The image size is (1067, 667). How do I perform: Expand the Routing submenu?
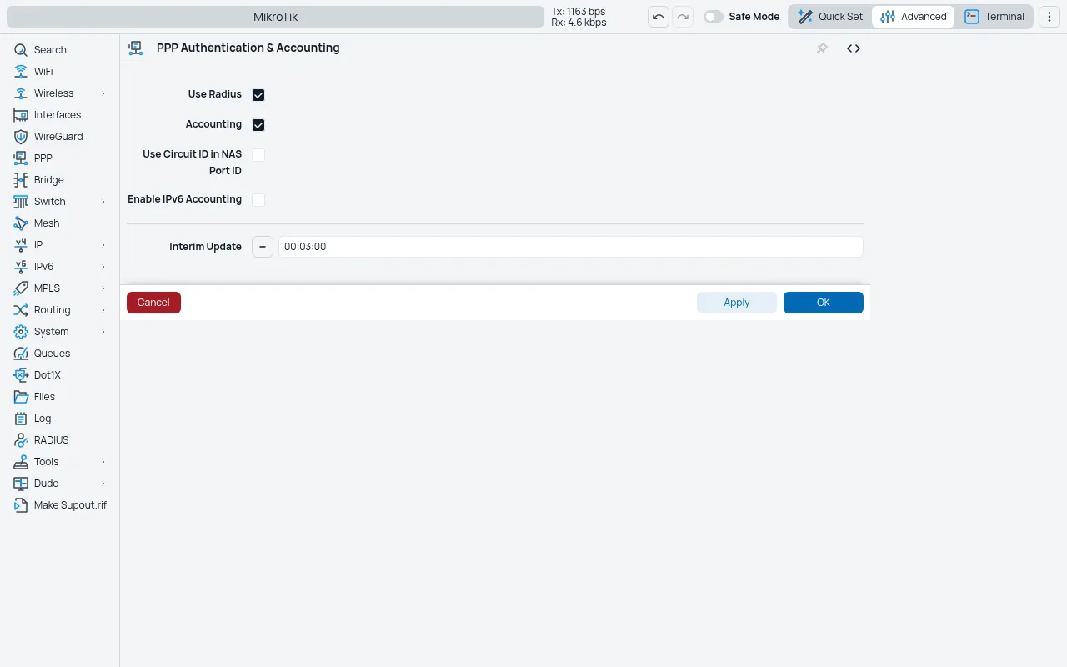tap(103, 310)
